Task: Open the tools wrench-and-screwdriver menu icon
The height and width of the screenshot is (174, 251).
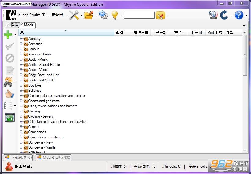Action: point(74,15)
